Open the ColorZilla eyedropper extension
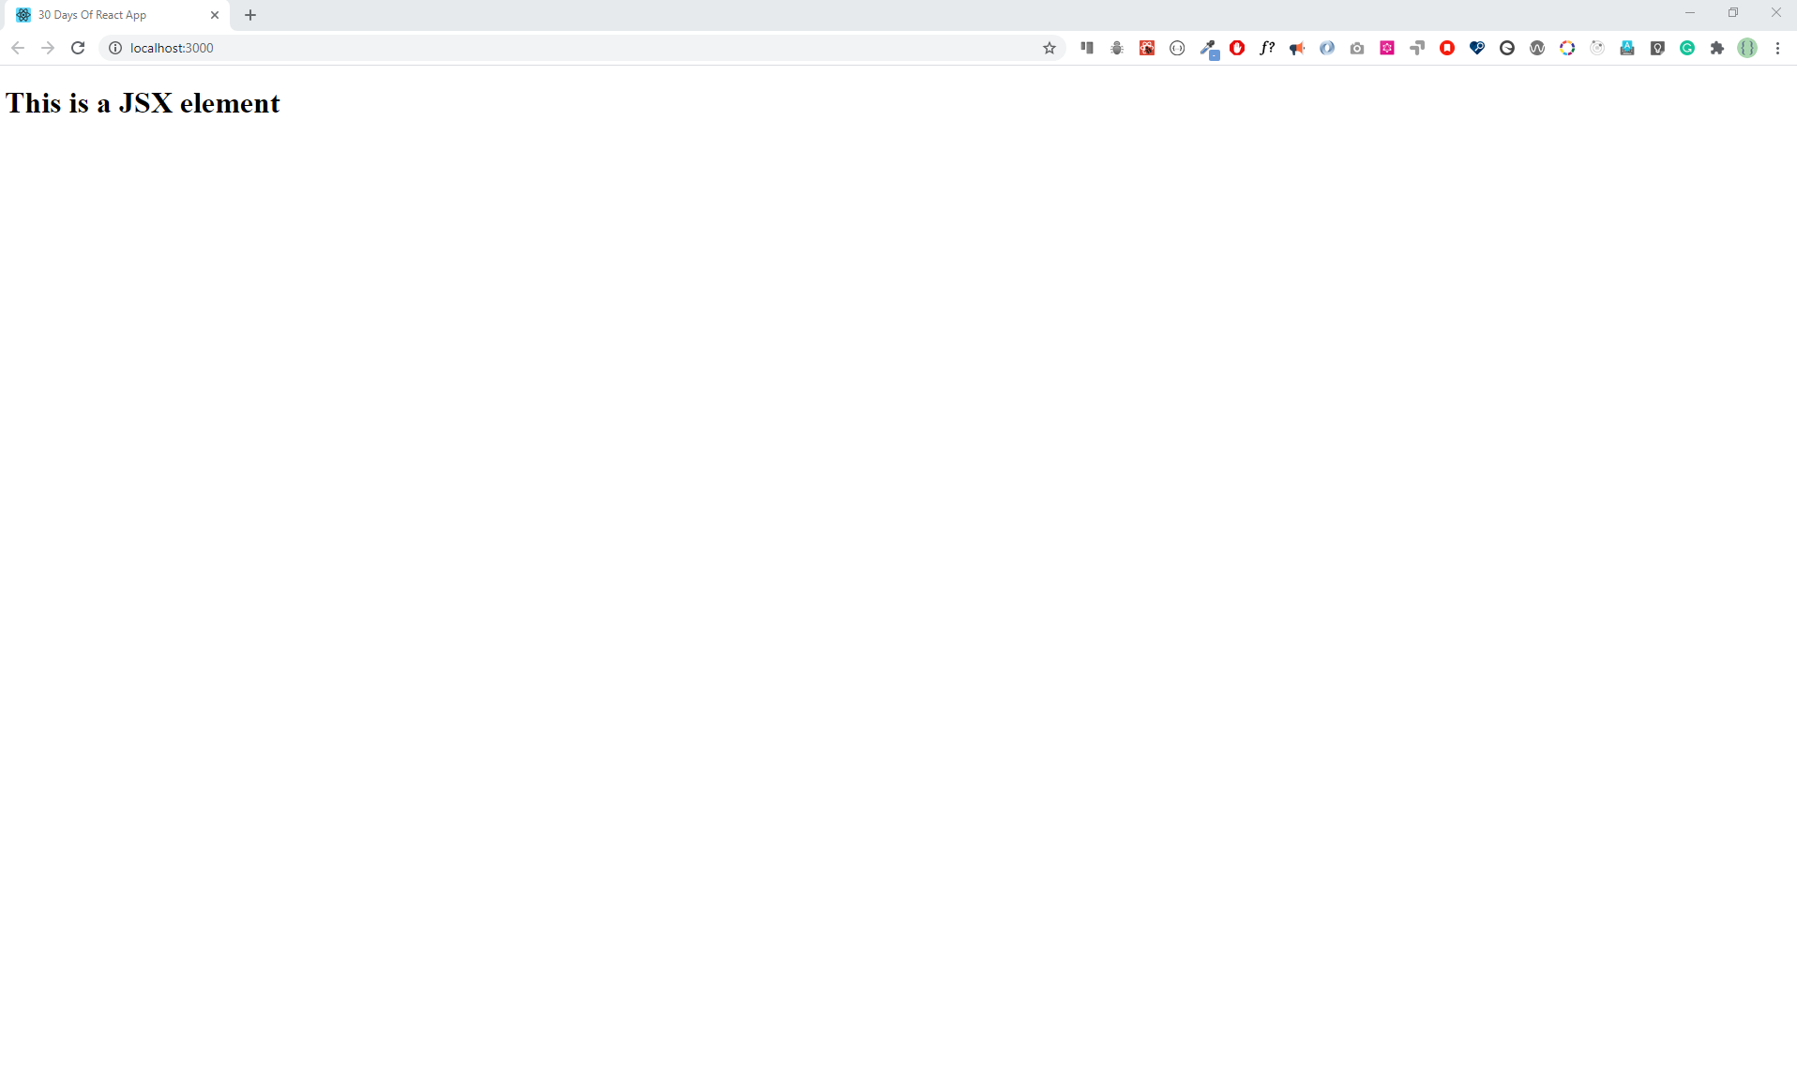The height and width of the screenshot is (1085, 1797). 1209,48
